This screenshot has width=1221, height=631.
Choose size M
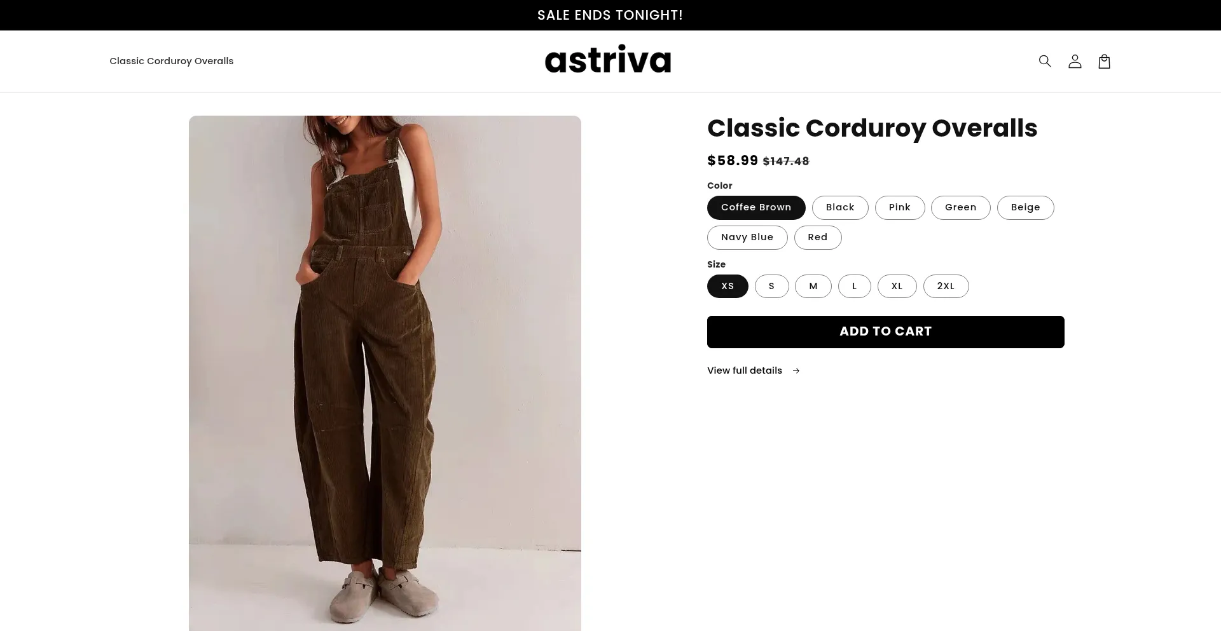coord(813,286)
